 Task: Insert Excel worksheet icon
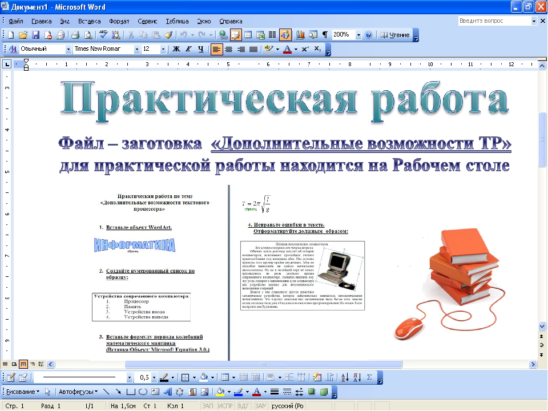click(260, 35)
